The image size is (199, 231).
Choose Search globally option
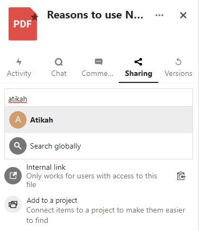(x=99, y=146)
